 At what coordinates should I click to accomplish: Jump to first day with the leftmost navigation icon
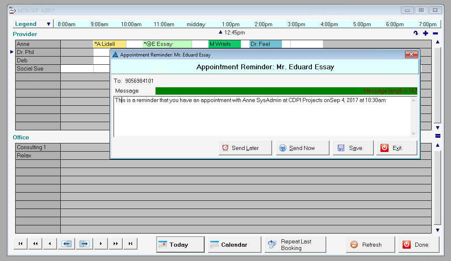point(20,243)
